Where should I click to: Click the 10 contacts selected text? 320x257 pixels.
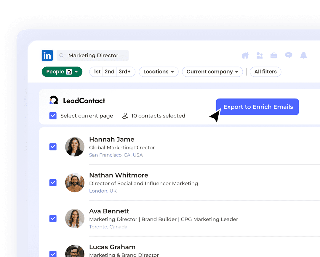click(x=158, y=116)
